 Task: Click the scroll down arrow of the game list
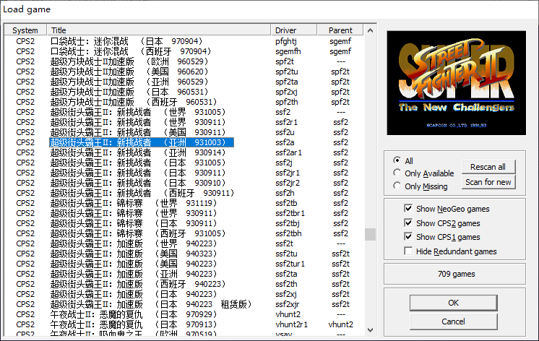click(x=370, y=332)
